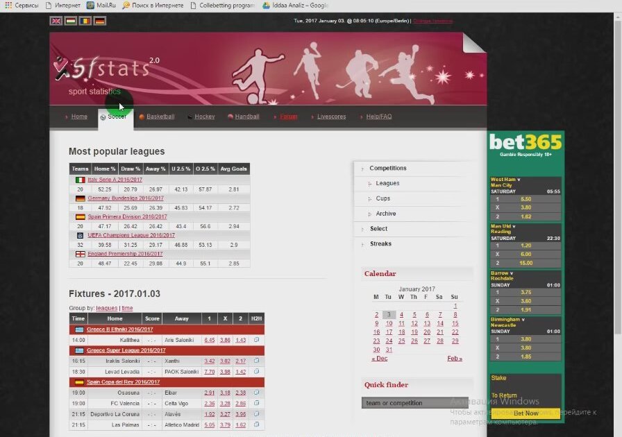The height and width of the screenshot is (437, 622).
Task: Switch to the Hockey tab
Action: pyautogui.click(x=204, y=117)
